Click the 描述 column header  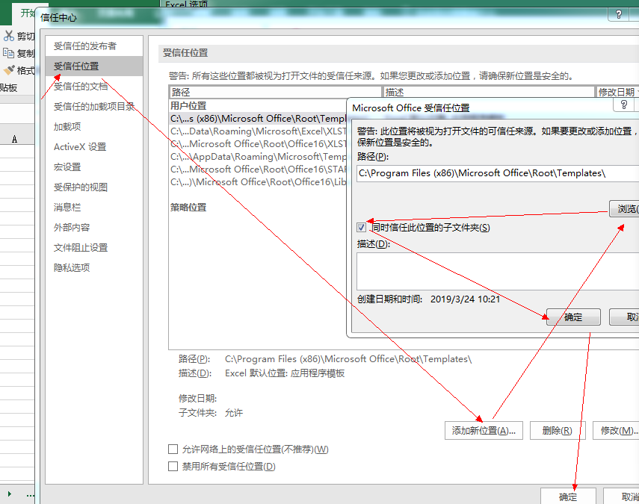tap(489, 92)
